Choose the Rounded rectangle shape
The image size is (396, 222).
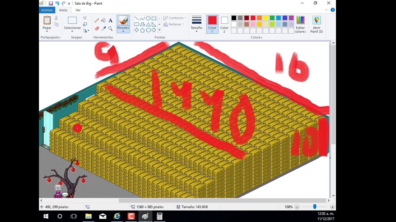click(x=137, y=24)
